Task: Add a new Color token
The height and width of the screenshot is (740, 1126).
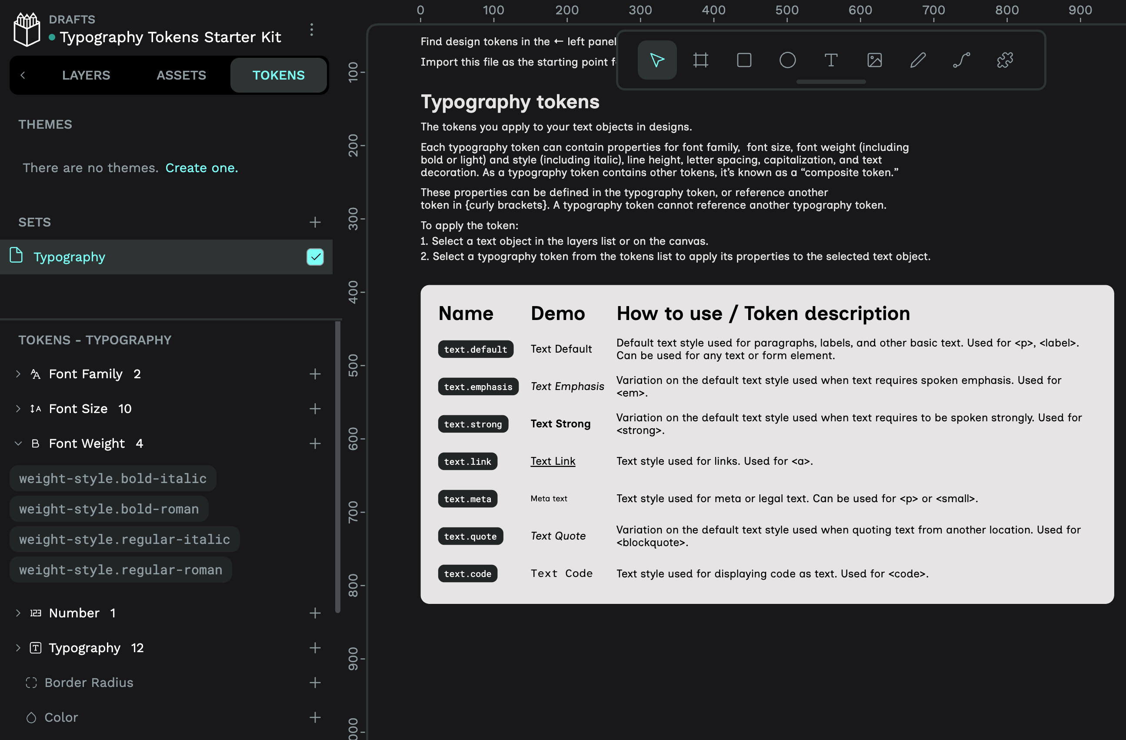Action: pyautogui.click(x=315, y=717)
